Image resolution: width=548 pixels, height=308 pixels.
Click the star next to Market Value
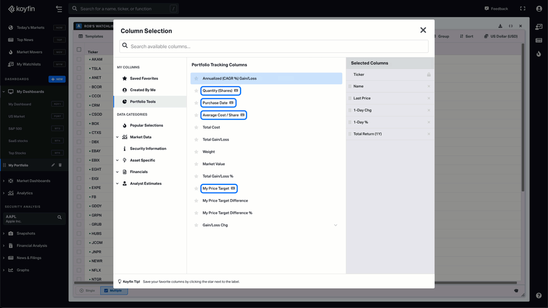point(196,164)
